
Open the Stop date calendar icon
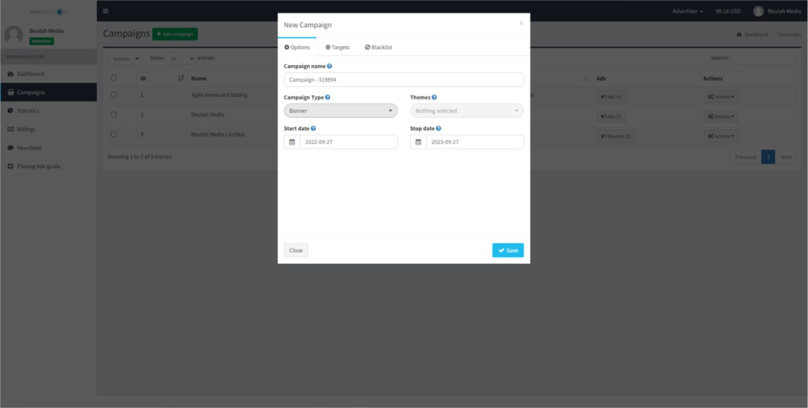(418, 142)
